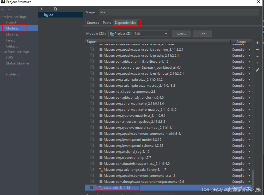Click the add module plus icon
Image resolution: width=264 pixels, height=195 pixels.
click(41, 9)
